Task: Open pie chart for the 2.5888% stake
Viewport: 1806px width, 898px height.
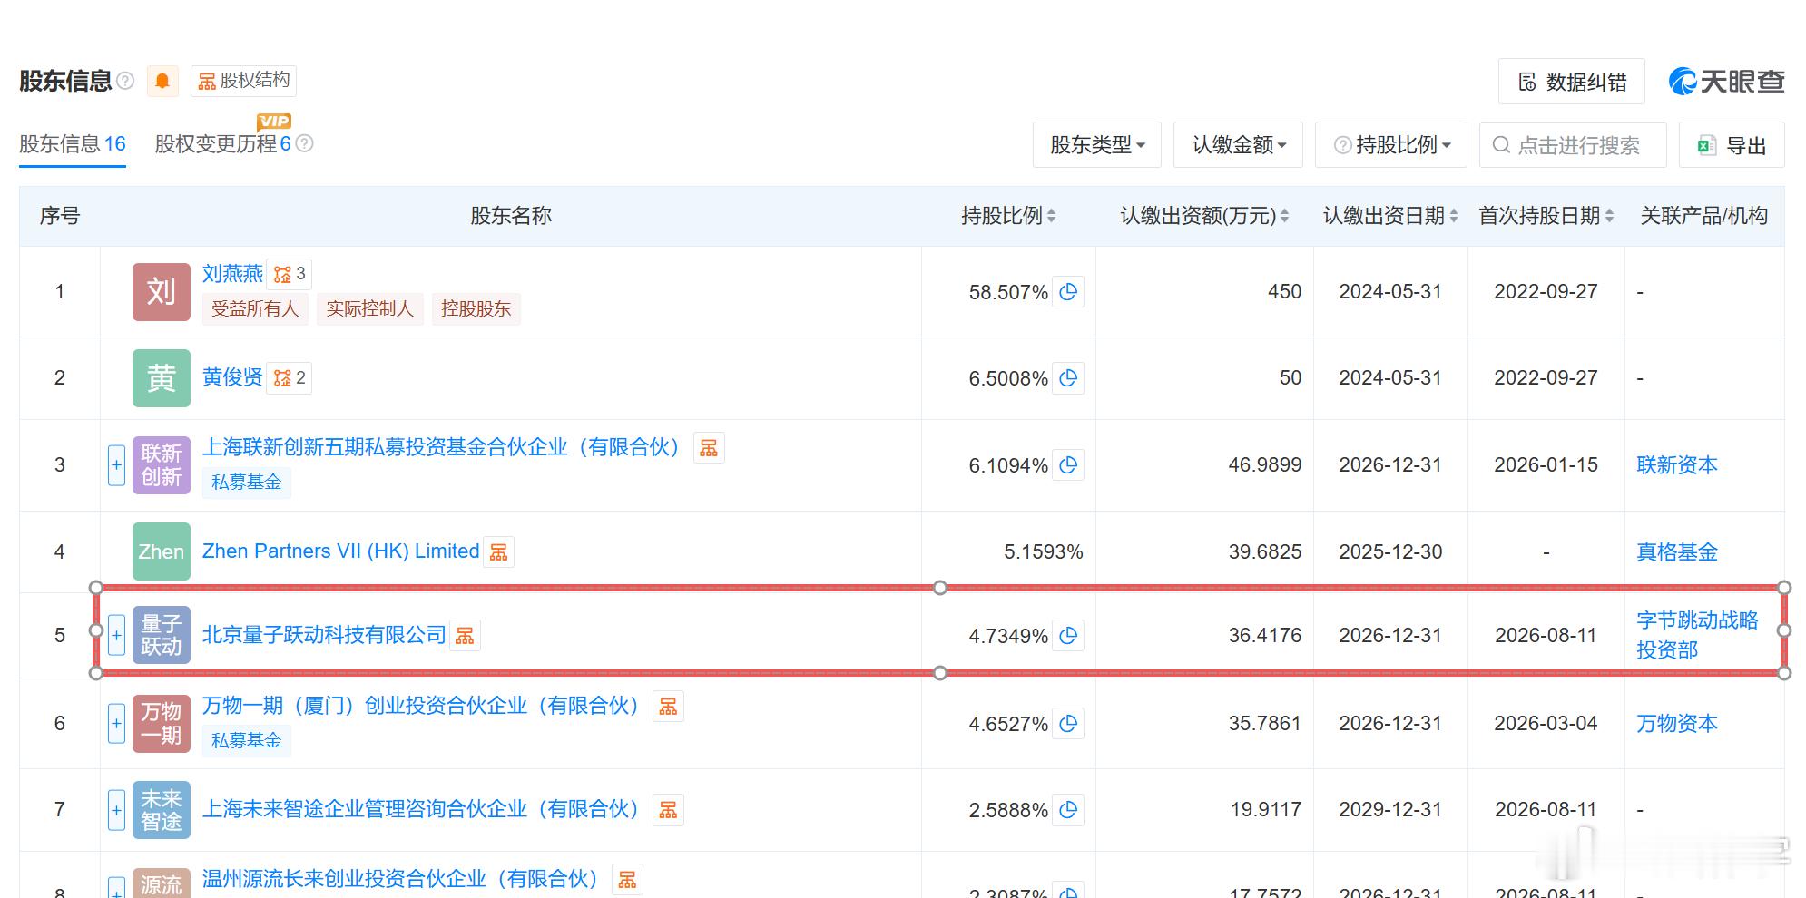Action: pos(1068,810)
